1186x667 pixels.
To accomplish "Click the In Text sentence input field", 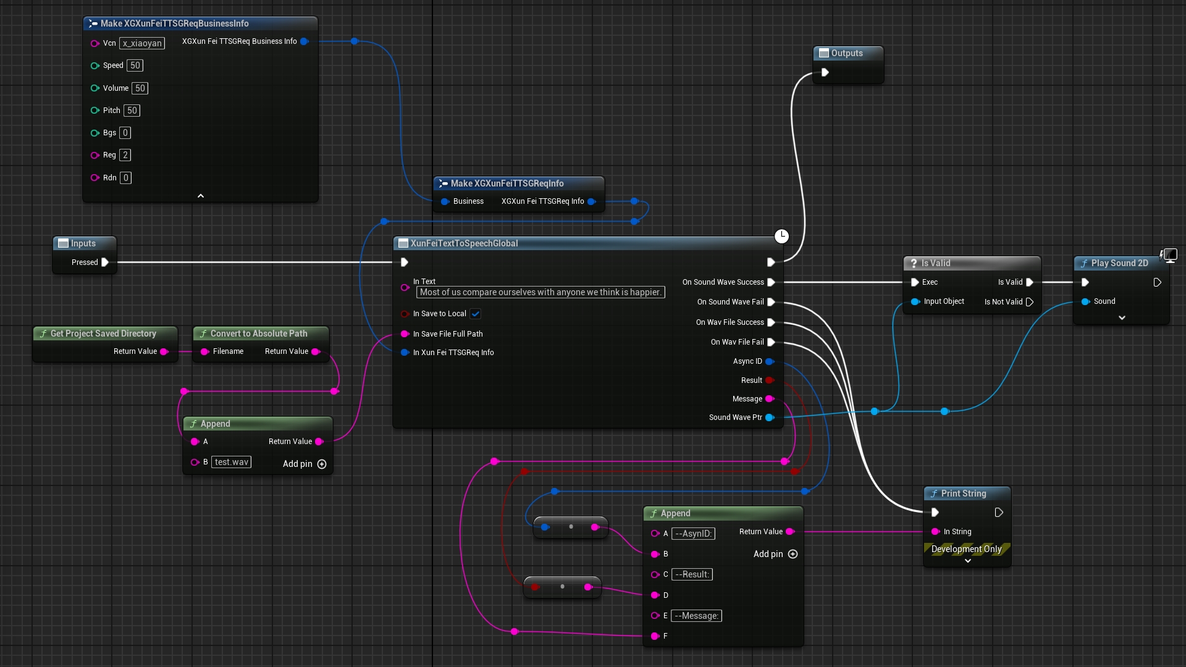I will [x=540, y=292].
